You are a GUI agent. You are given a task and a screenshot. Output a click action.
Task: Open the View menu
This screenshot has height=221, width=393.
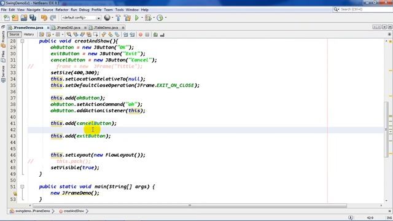[21, 10]
